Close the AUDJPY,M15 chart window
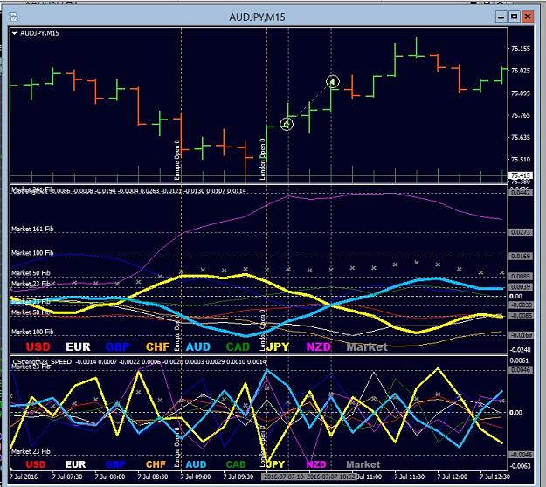 tap(528, 17)
